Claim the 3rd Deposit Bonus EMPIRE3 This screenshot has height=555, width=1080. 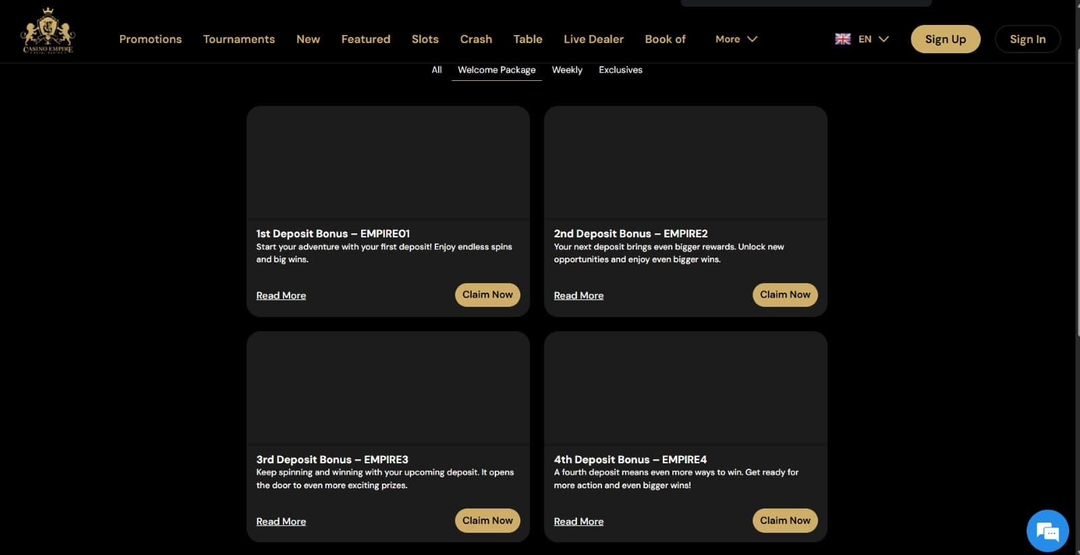point(487,521)
